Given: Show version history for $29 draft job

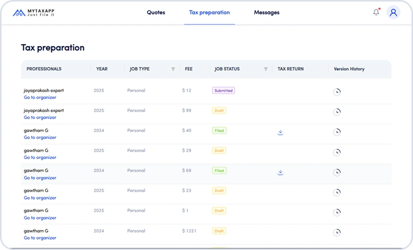Looking at the screenshot, I should tap(336, 152).
